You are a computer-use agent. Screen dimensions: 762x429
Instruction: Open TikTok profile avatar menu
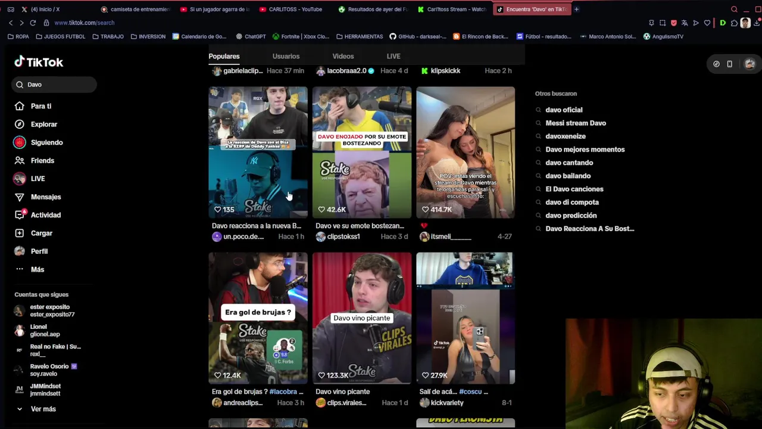point(749,64)
